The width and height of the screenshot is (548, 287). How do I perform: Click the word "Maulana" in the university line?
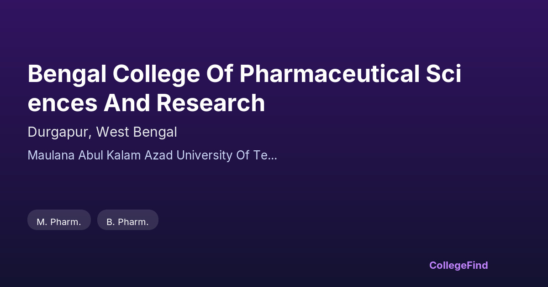tap(51, 155)
